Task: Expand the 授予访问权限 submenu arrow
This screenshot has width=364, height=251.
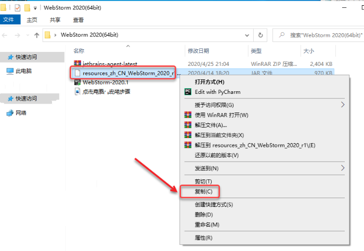Action: (343, 105)
